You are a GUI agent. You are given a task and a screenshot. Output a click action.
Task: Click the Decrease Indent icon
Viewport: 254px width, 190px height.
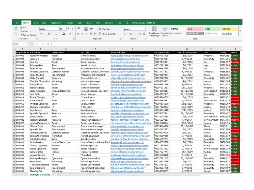[x=91, y=34]
